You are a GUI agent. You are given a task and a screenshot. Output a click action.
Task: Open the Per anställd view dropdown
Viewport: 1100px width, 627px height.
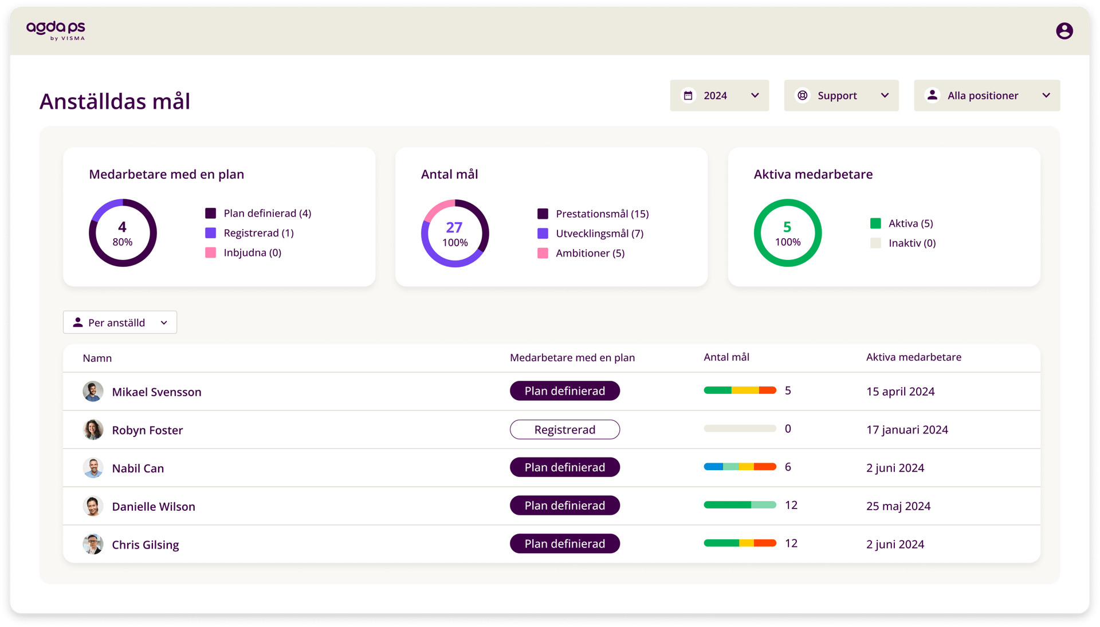pyautogui.click(x=164, y=323)
